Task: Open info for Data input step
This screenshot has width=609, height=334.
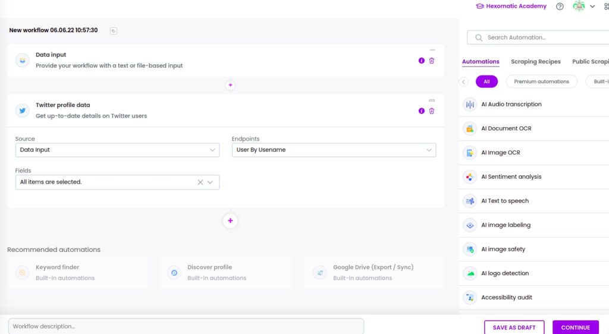Action: point(422,61)
